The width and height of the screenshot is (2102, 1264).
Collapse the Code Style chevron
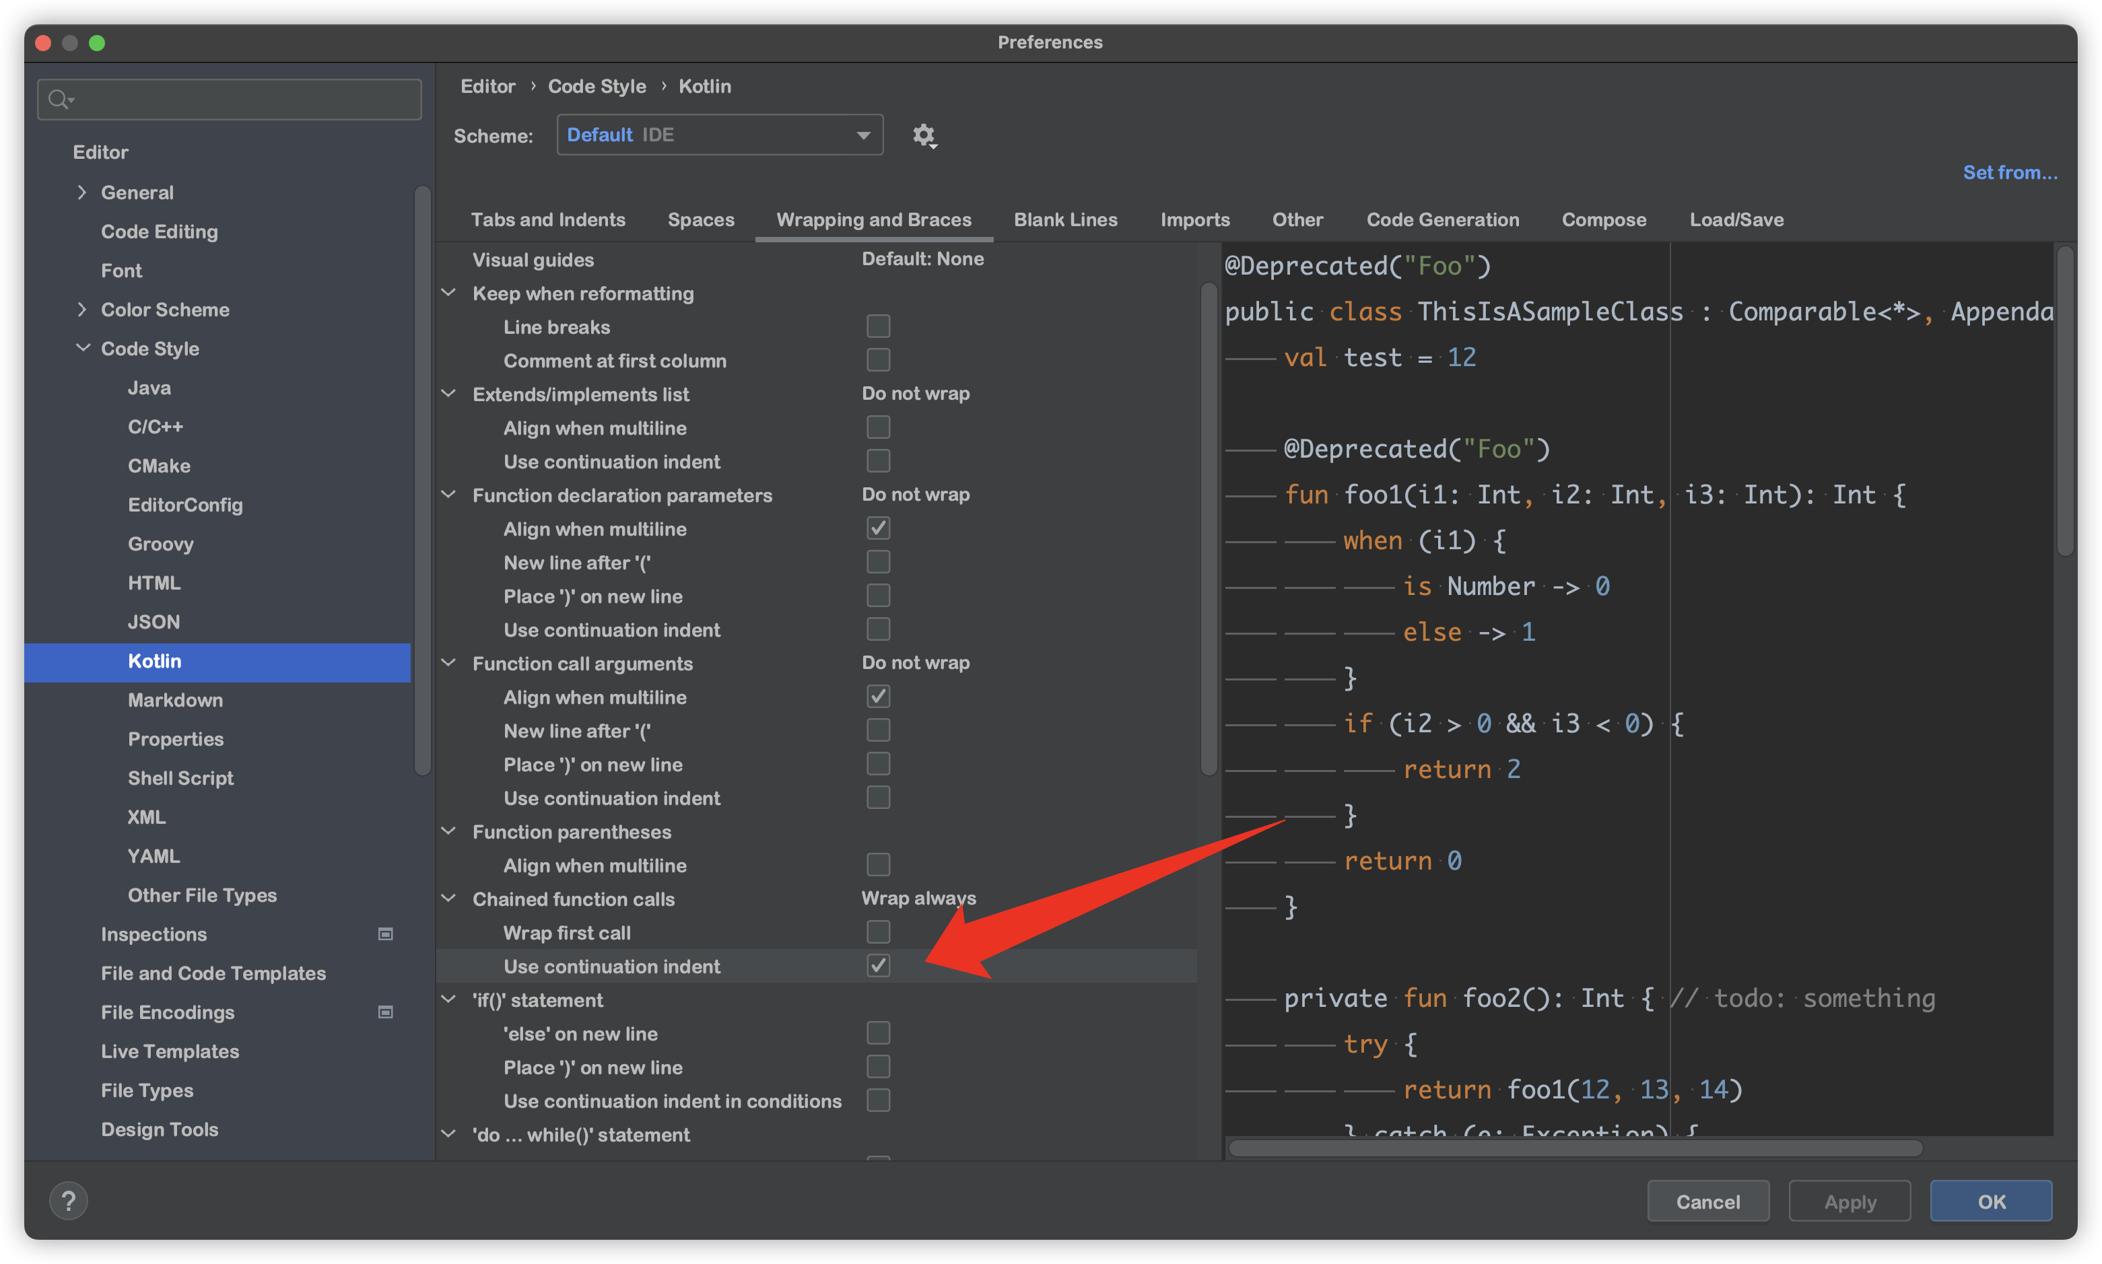point(83,349)
